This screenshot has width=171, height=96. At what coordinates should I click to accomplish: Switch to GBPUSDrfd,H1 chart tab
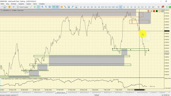coord(14,93)
